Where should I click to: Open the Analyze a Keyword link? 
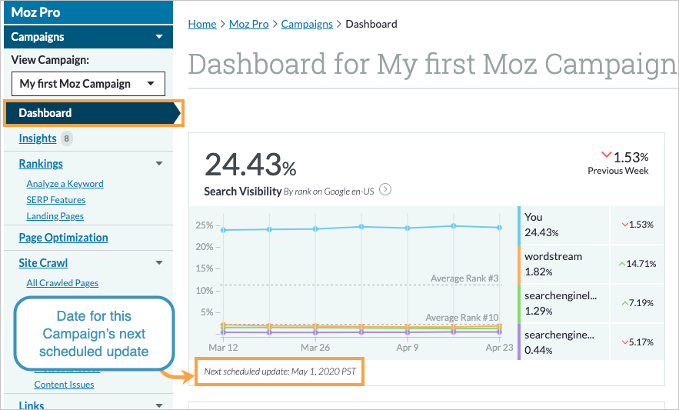(x=65, y=184)
